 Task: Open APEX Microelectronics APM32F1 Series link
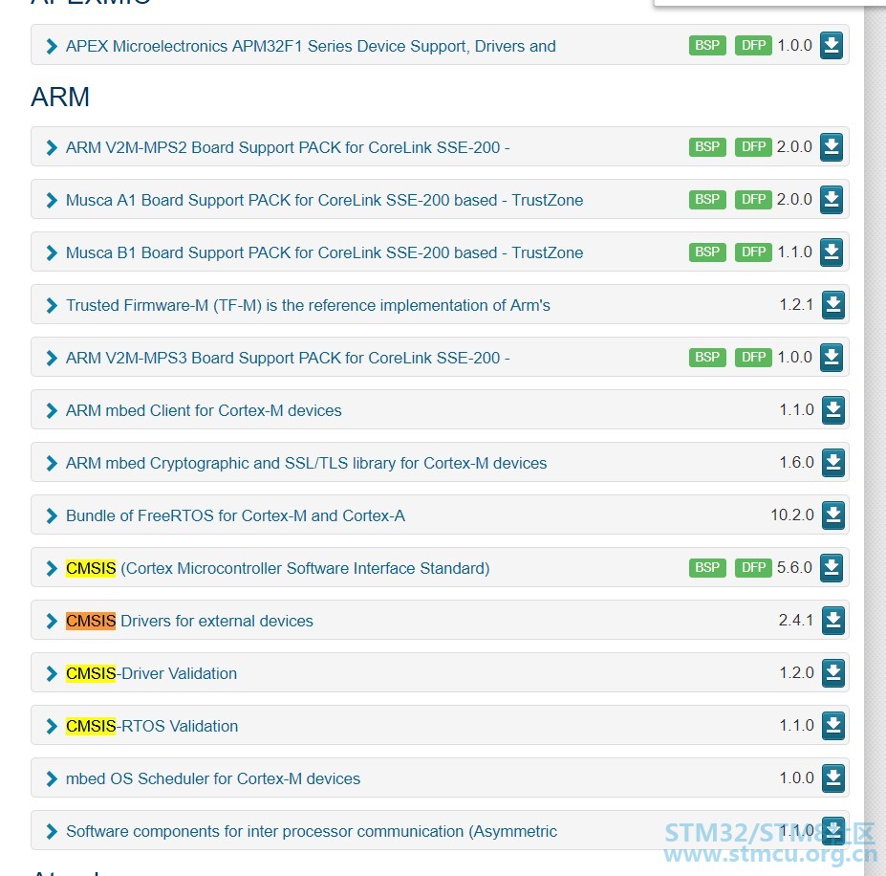tap(311, 46)
